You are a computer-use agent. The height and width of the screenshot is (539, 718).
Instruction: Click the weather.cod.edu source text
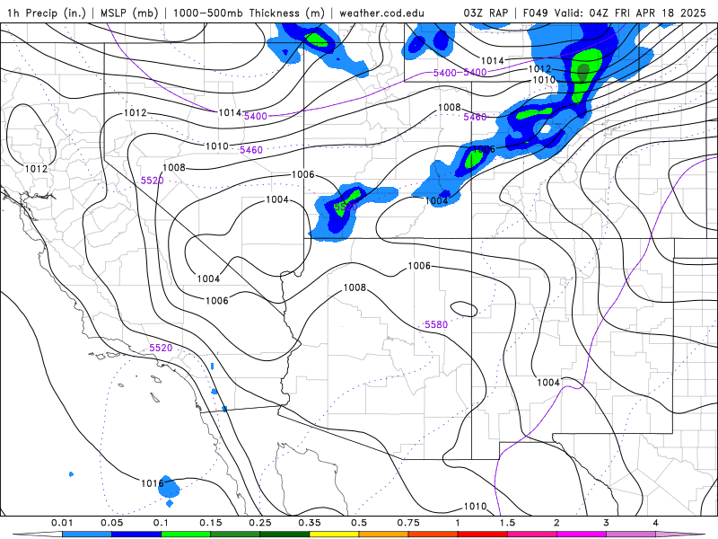pos(381,13)
